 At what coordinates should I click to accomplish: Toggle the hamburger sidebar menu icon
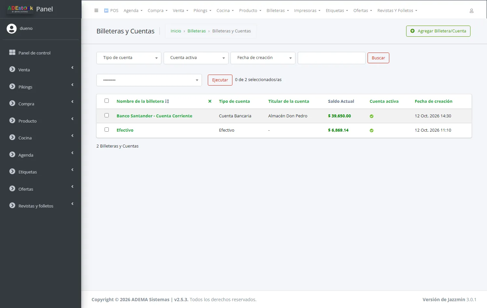(96, 10)
